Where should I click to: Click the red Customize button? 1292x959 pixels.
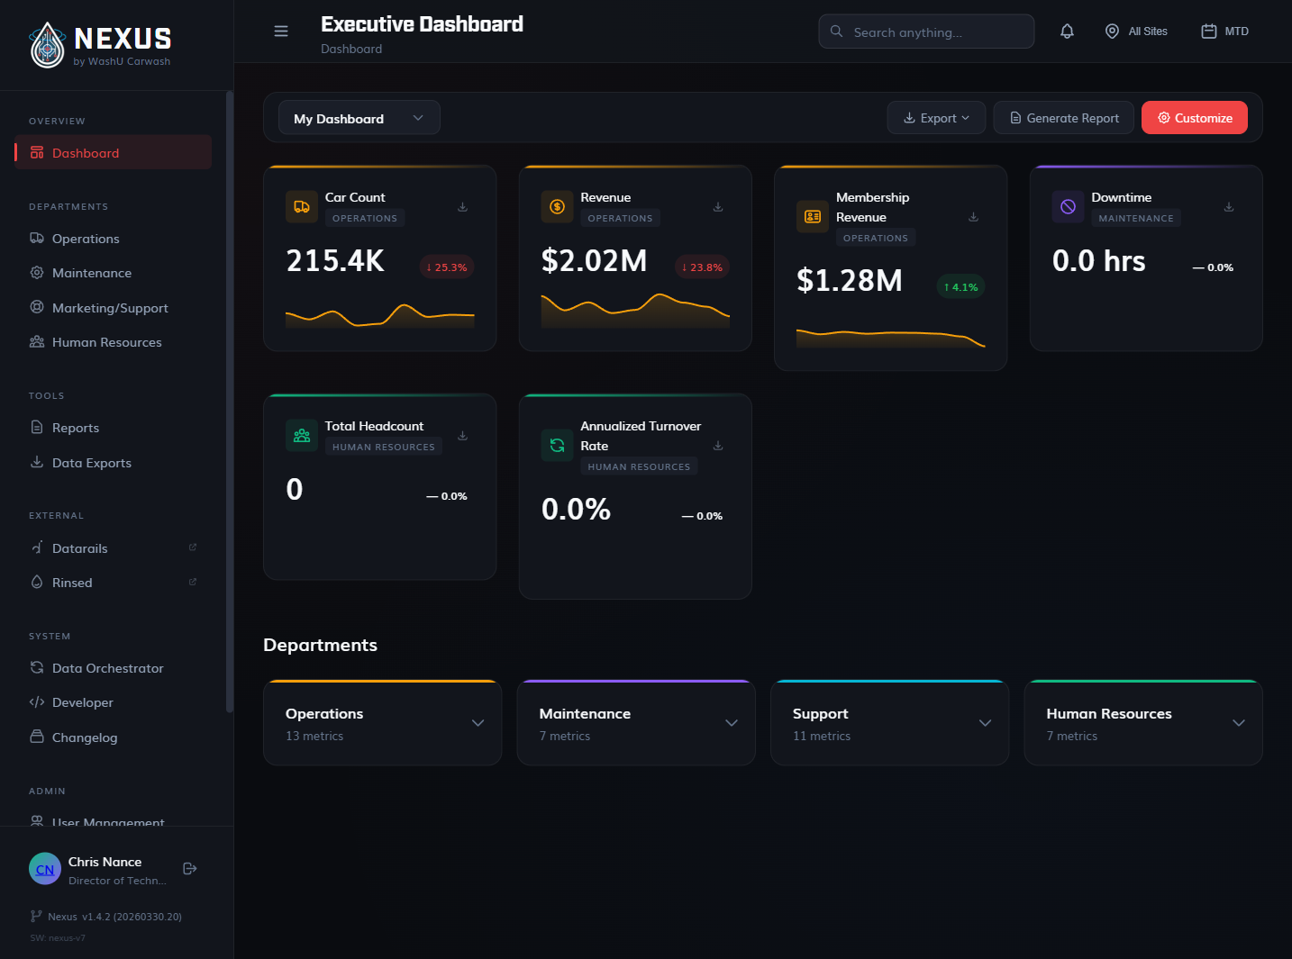pos(1195,118)
